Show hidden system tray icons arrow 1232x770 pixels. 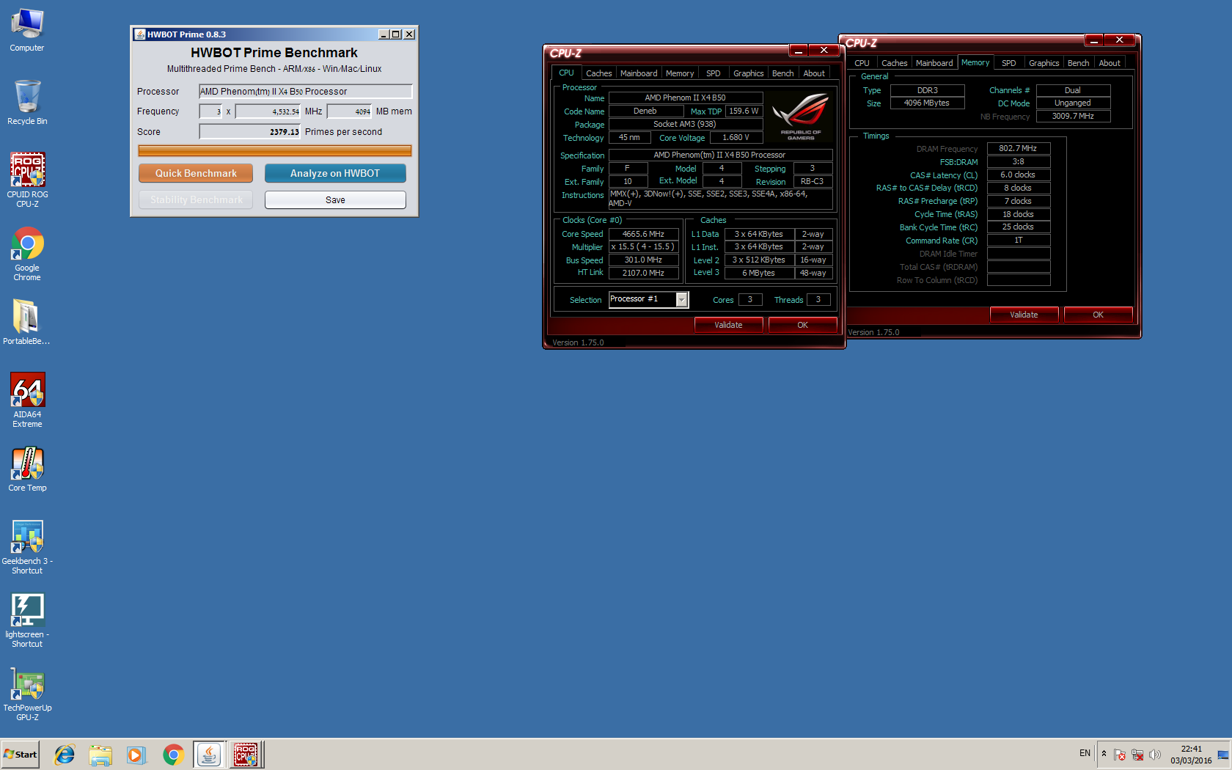(x=1104, y=754)
